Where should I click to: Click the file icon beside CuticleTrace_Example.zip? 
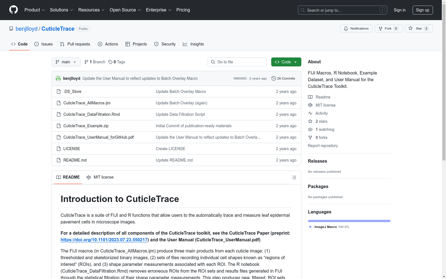tap(59, 126)
